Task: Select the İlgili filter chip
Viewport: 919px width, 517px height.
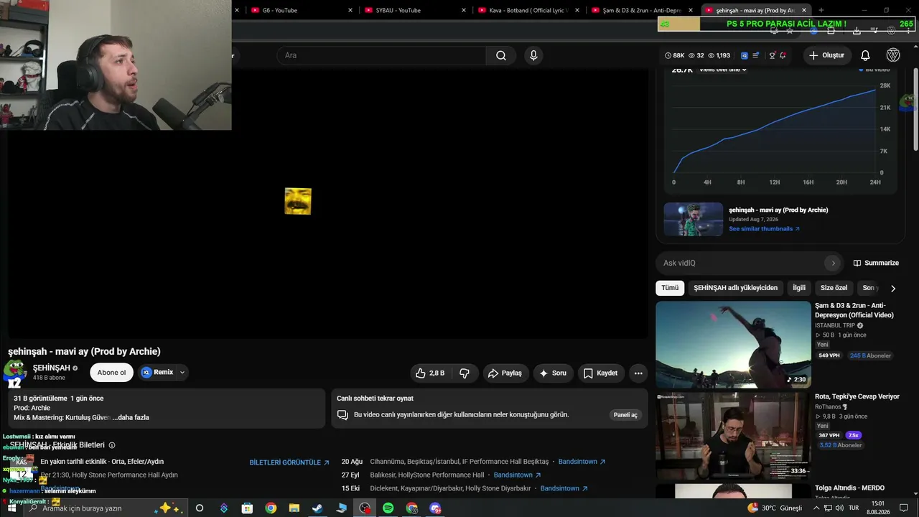Action: 799,288
